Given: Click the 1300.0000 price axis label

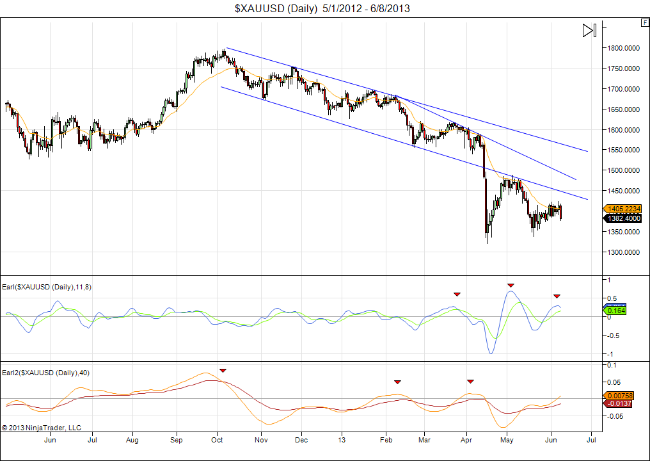Looking at the screenshot, I should tap(624, 252).
